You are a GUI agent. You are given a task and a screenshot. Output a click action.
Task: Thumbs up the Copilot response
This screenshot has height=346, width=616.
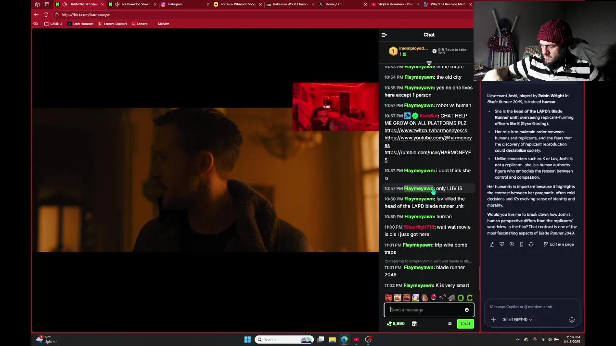click(492, 244)
